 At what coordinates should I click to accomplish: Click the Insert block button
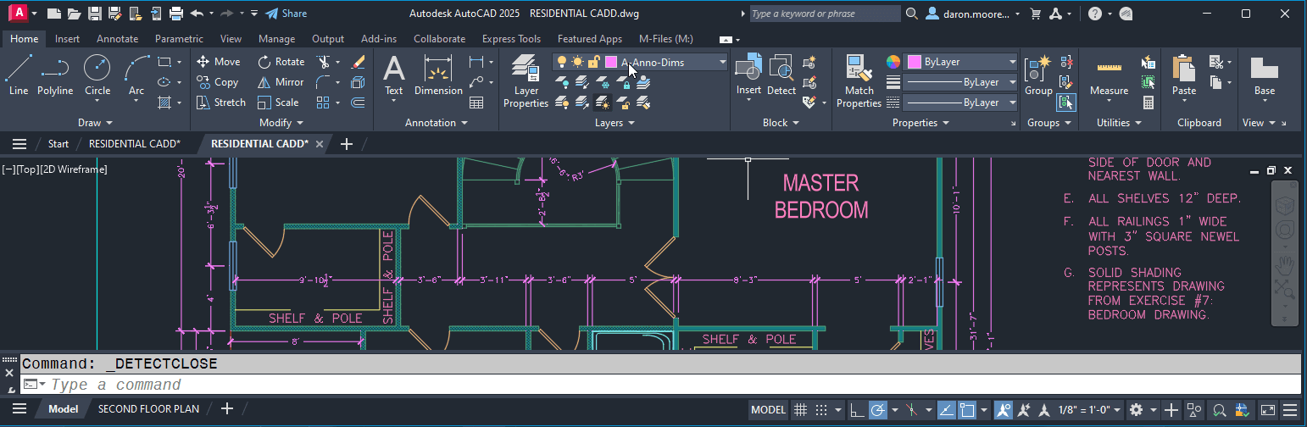pos(748,75)
